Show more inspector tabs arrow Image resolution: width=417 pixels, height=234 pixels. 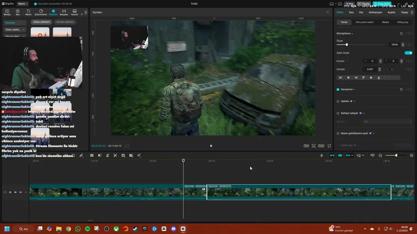click(x=412, y=12)
